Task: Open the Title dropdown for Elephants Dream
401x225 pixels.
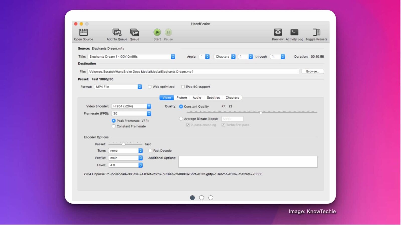Action: click(x=131, y=57)
